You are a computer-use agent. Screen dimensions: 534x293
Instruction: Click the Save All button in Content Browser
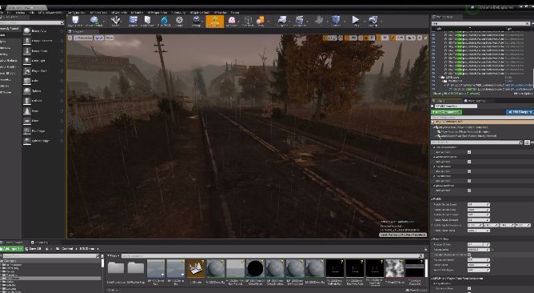coord(34,249)
